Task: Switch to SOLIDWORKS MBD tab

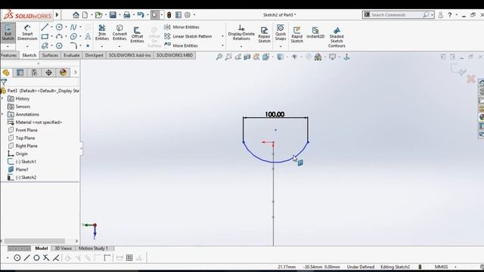Action: point(175,55)
